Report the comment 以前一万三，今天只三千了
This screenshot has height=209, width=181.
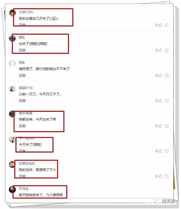[x=167, y=101]
